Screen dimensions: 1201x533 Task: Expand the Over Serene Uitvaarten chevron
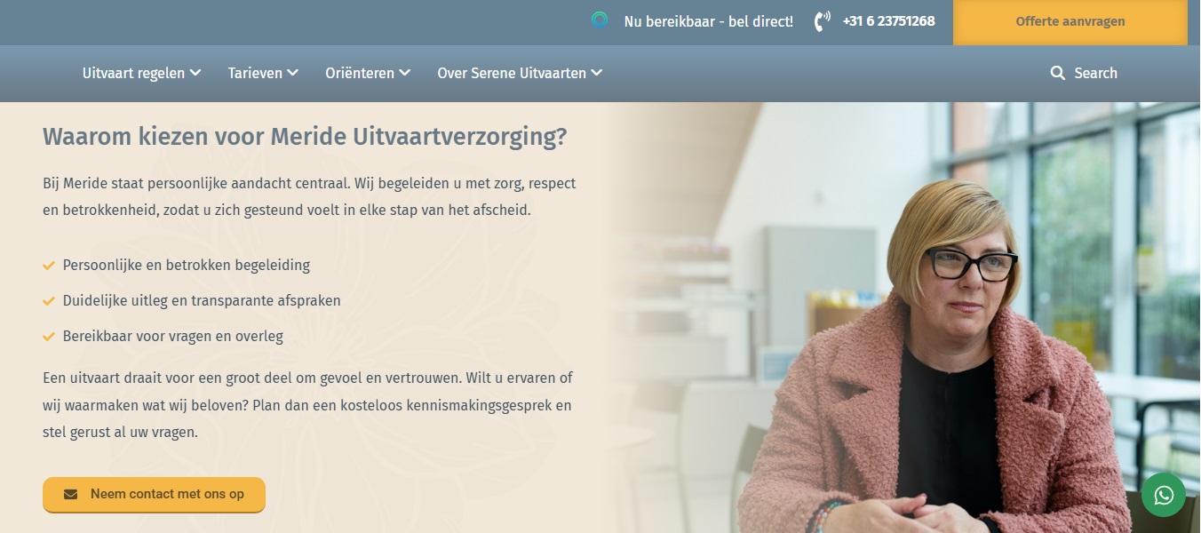(x=596, y=73)
